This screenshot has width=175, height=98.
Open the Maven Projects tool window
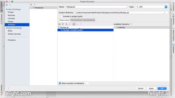[x=174, y=35]
